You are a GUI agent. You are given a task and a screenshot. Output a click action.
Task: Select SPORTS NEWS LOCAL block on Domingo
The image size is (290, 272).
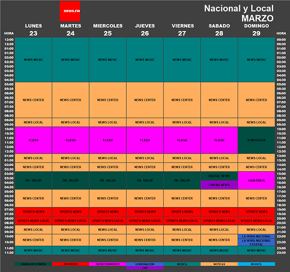pos(256,221)
